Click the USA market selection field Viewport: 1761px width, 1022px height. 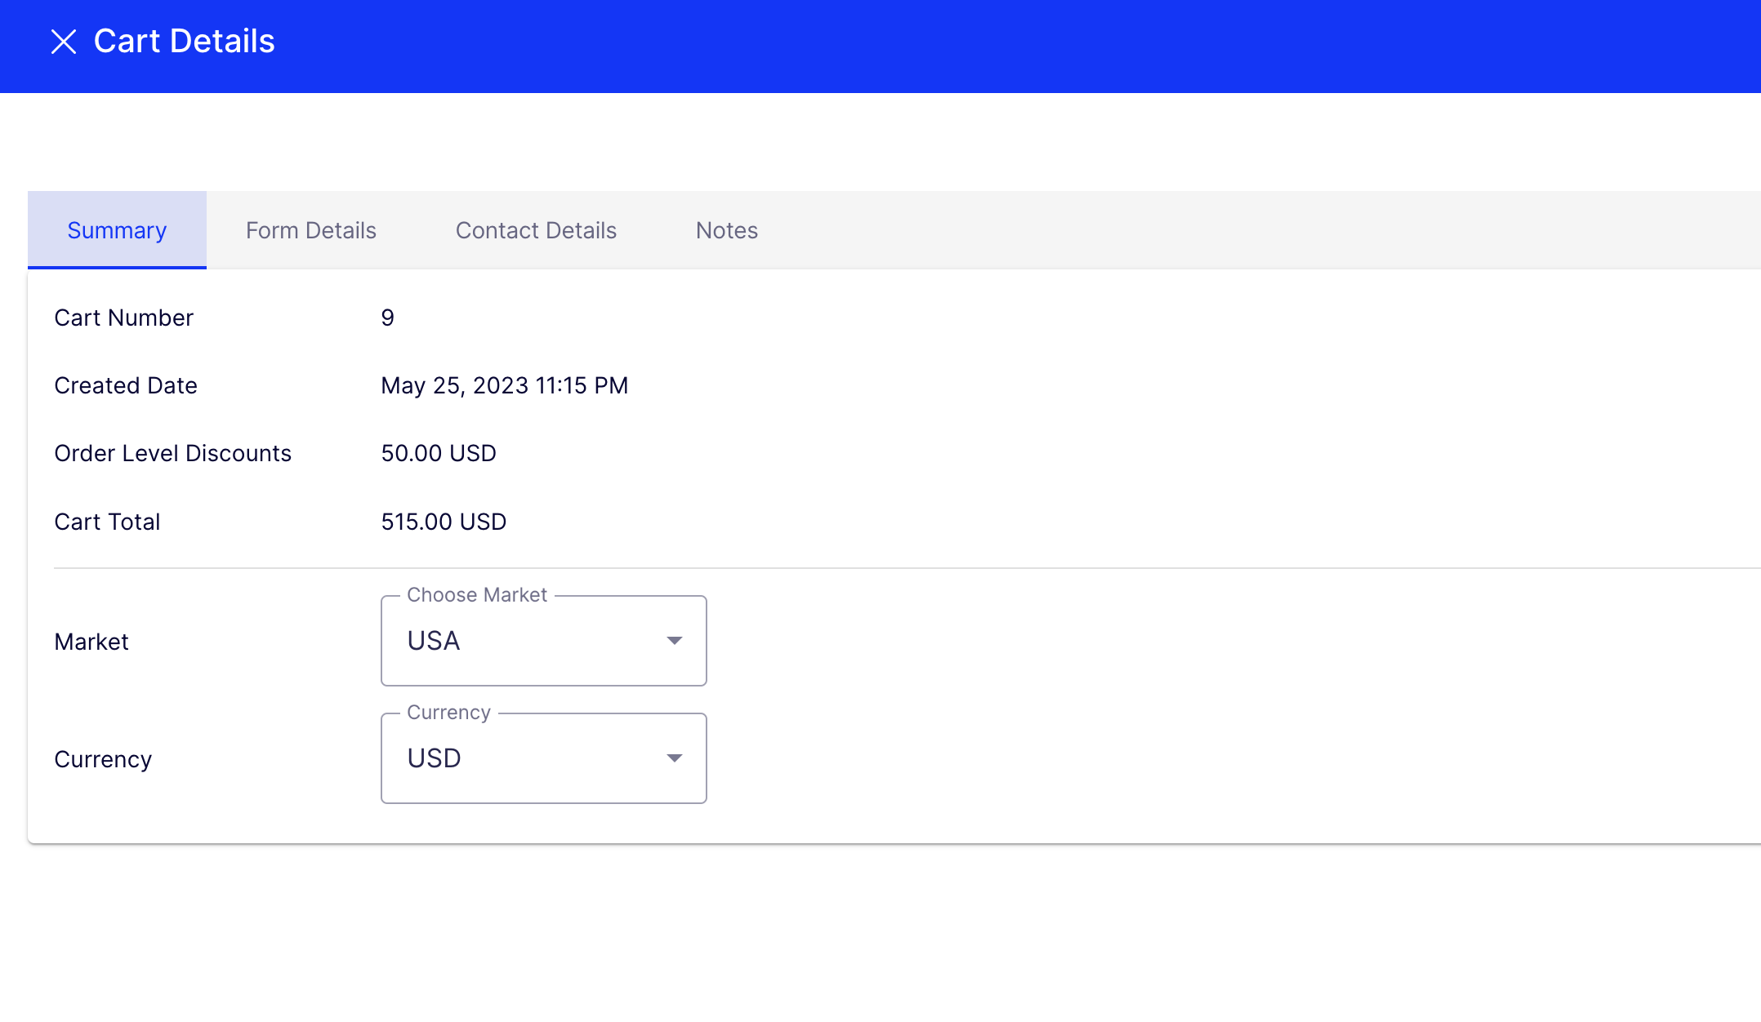[523, 641]
